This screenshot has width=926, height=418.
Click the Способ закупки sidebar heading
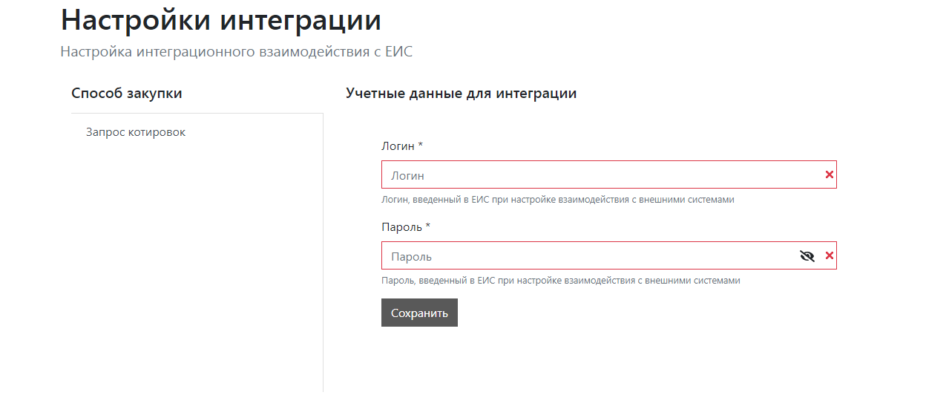tap(127, 94)
